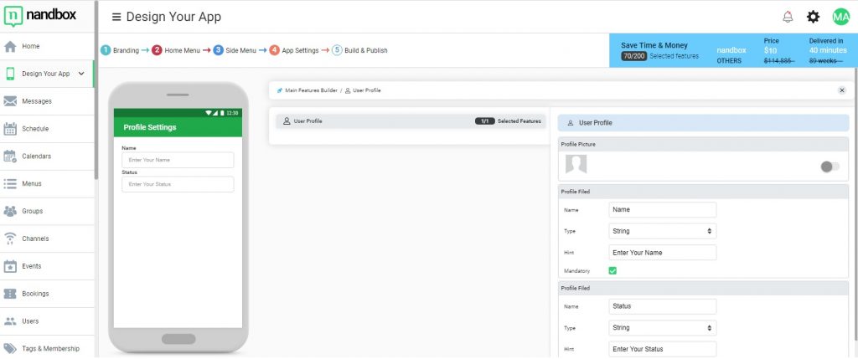This screenshot has width=858, height=359.
Task: Click phone preview Enter Your Name field
Action: pyautogui.click(x=178, y=160)
